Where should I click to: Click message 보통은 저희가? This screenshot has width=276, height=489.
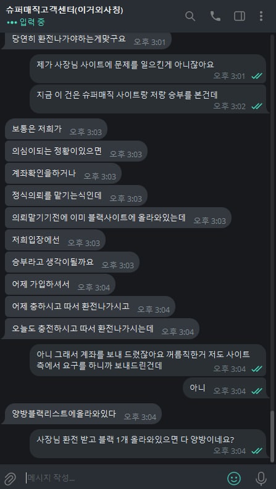56,129
